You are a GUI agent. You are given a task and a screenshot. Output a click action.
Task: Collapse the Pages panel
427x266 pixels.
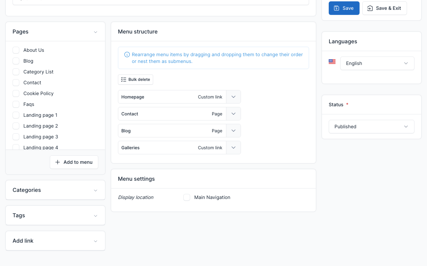coord(96,32)
